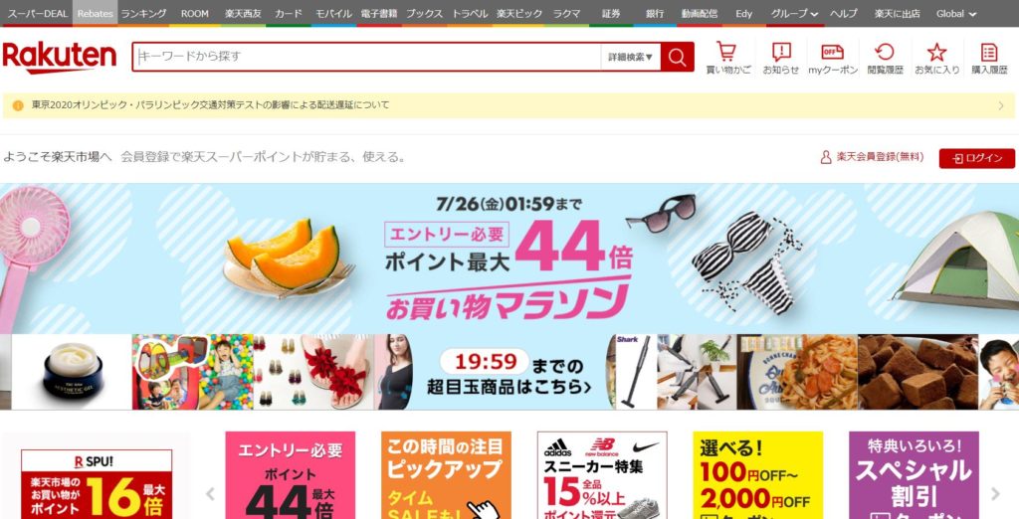View the 購入履歴 purchase history icon

click(989, 57)
